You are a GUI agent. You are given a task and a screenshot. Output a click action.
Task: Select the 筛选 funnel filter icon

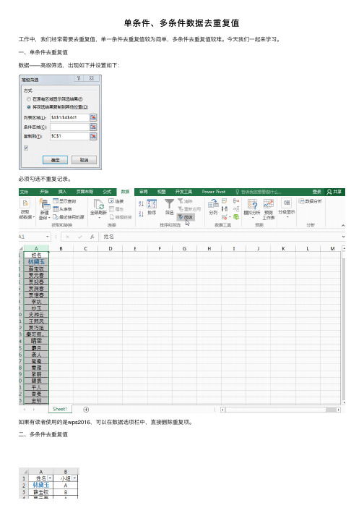(x=169, y=207)
